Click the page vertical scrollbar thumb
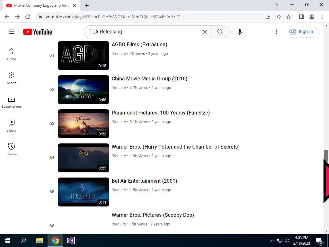 (326, 156)
